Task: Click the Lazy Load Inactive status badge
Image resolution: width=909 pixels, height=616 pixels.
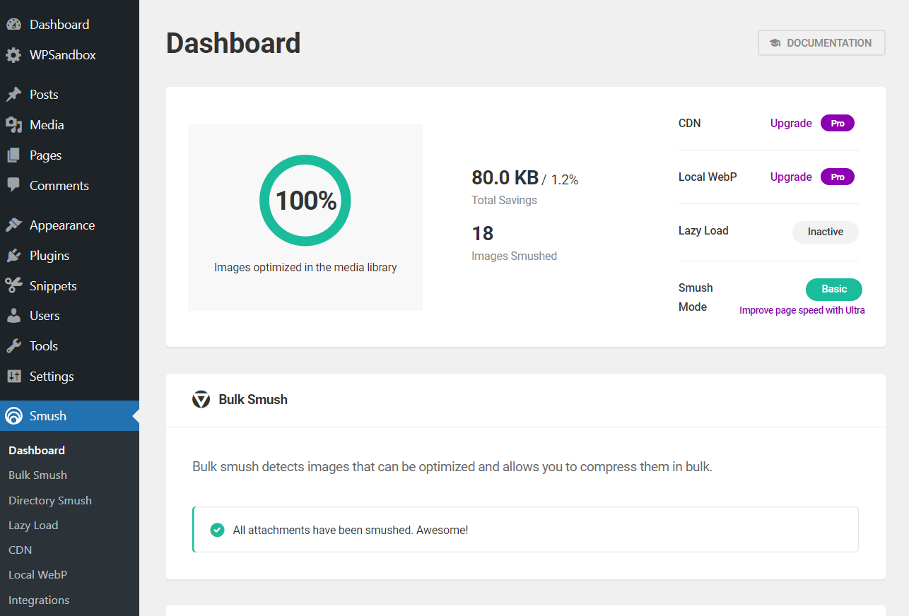Action: (x=825, y=232)
